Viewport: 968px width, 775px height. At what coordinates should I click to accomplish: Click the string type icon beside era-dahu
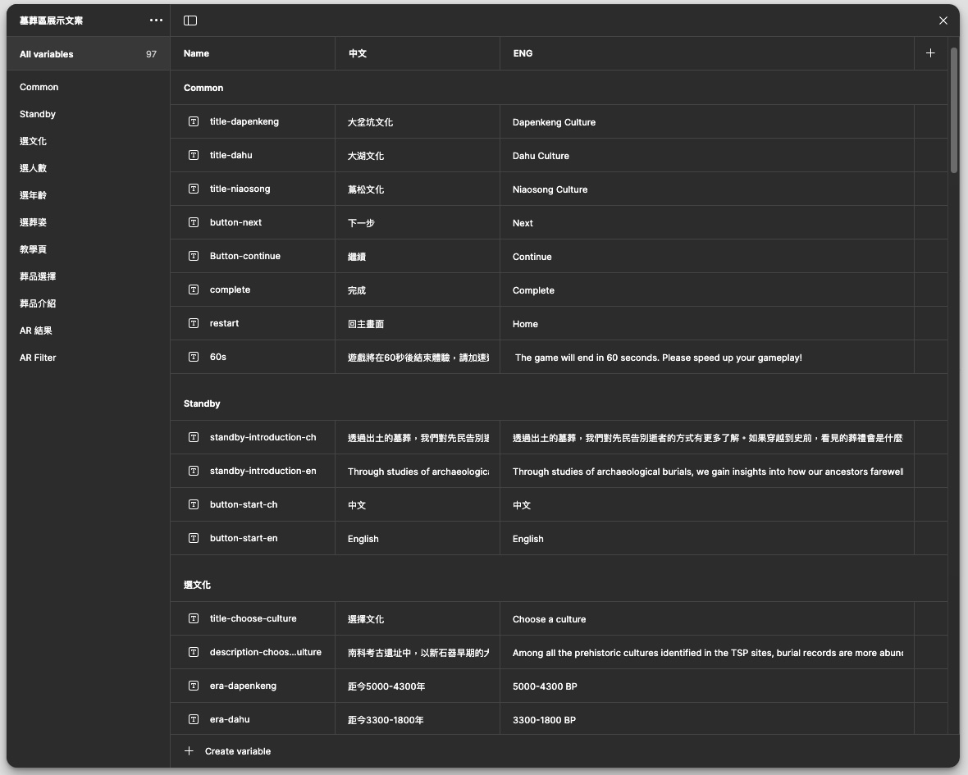(194, 719)
